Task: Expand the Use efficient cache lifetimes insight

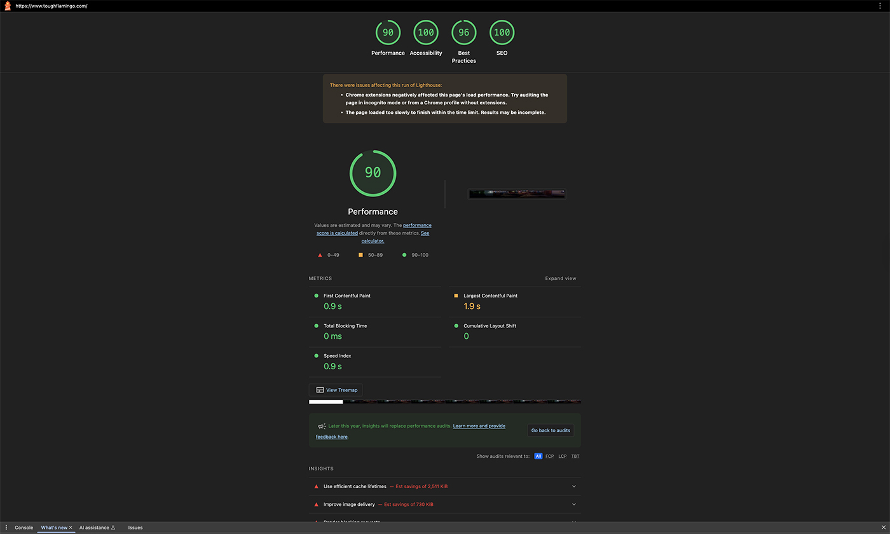Action: 573,486
